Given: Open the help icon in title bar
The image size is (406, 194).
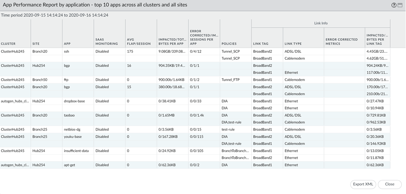Looking at the screenshot, I should 394,5.
